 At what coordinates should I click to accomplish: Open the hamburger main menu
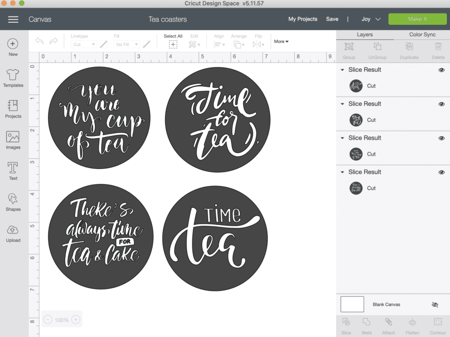[13, 19]
